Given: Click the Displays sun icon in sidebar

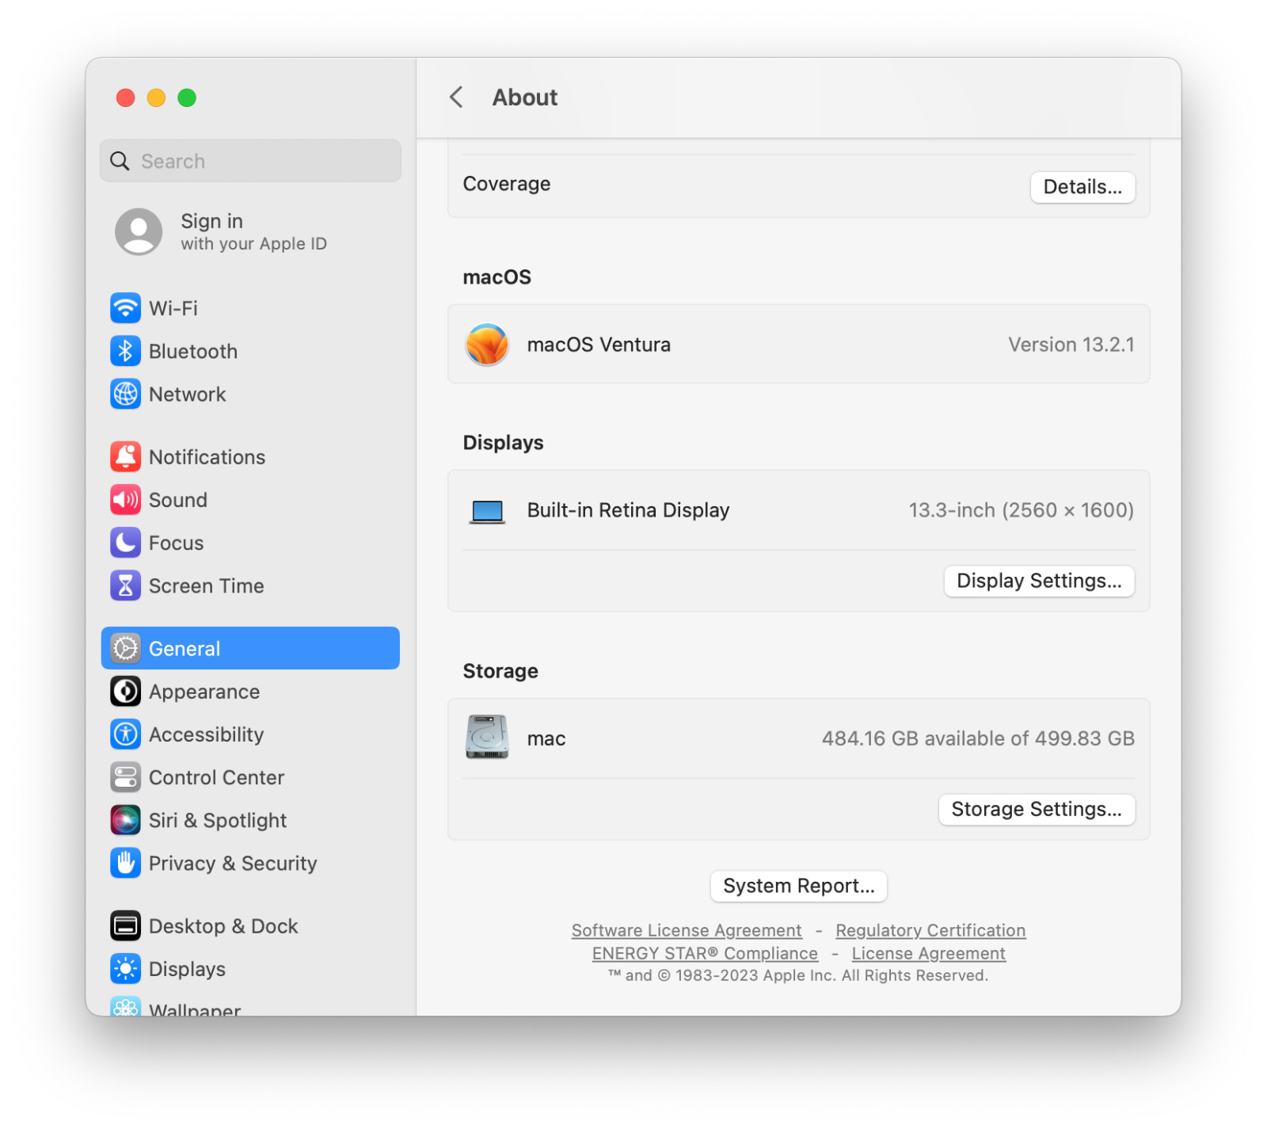Looking at the screenshot, I should (125, 969).
